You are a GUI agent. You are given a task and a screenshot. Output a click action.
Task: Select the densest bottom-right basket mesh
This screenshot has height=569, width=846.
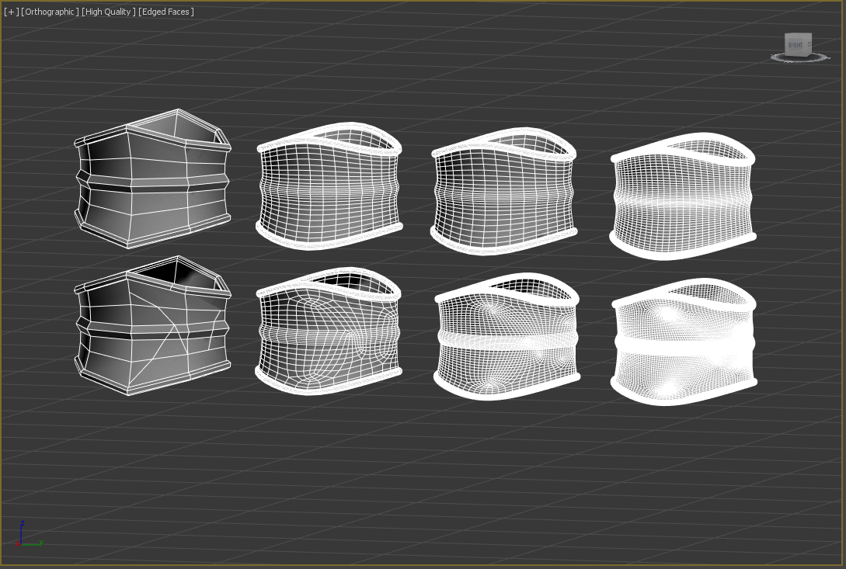[x=684, y=342]
